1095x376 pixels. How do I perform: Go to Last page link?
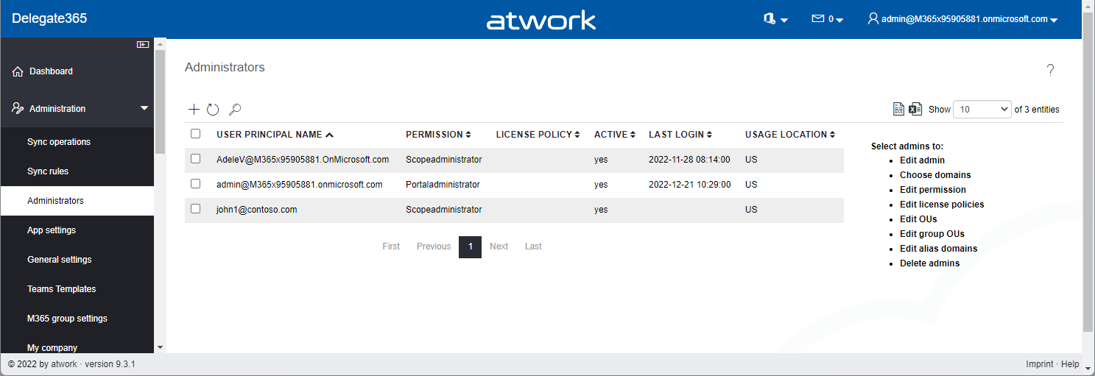pos(533,246)
